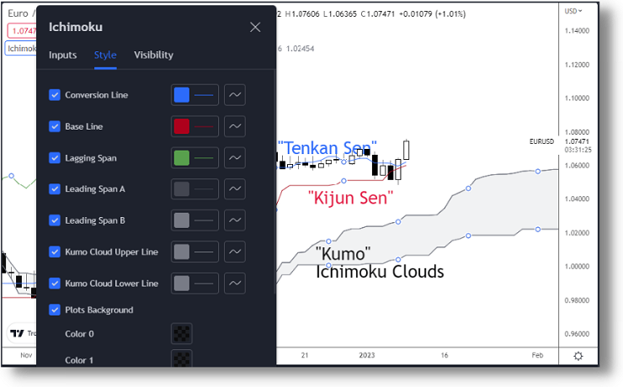
Task: Click the "Kumo" chart annotation
Action: [343, 254]
